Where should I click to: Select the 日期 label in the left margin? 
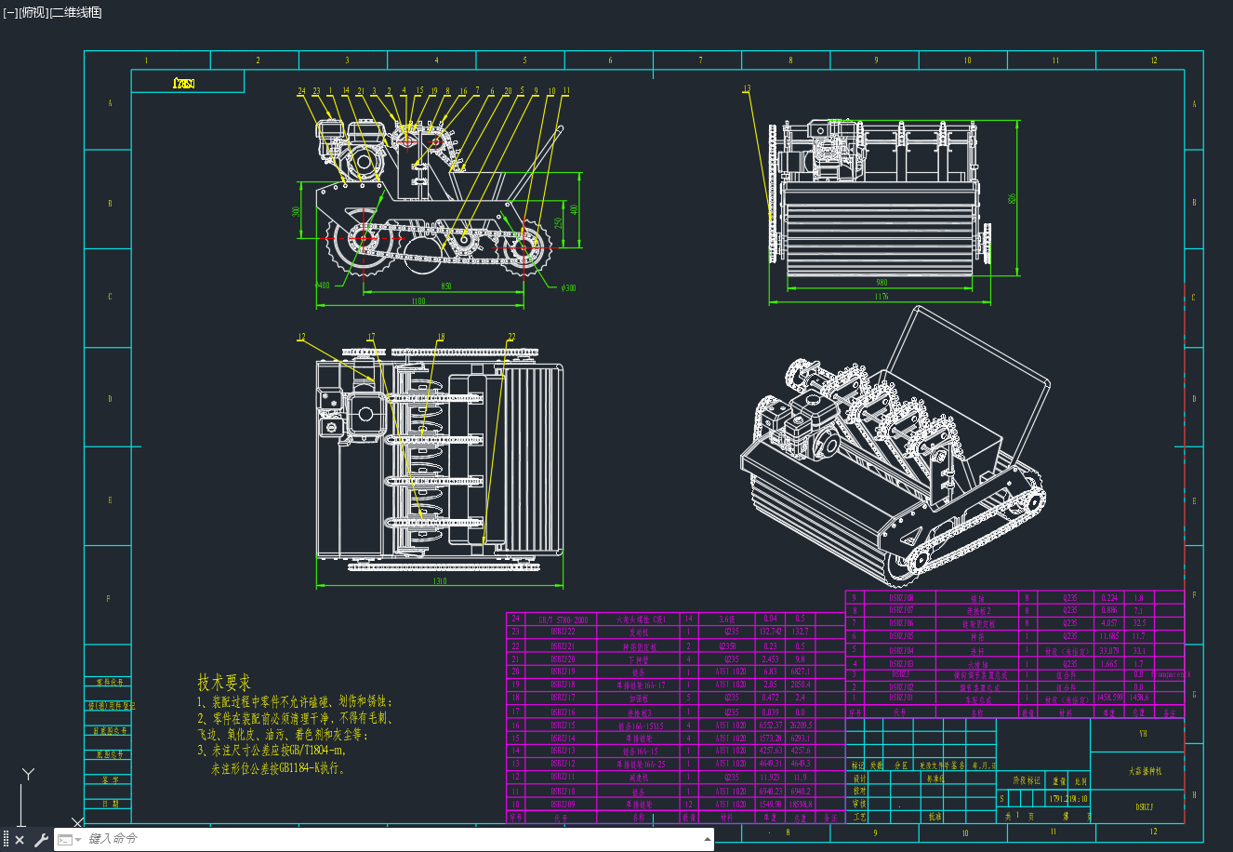click(x=111, y=804)
